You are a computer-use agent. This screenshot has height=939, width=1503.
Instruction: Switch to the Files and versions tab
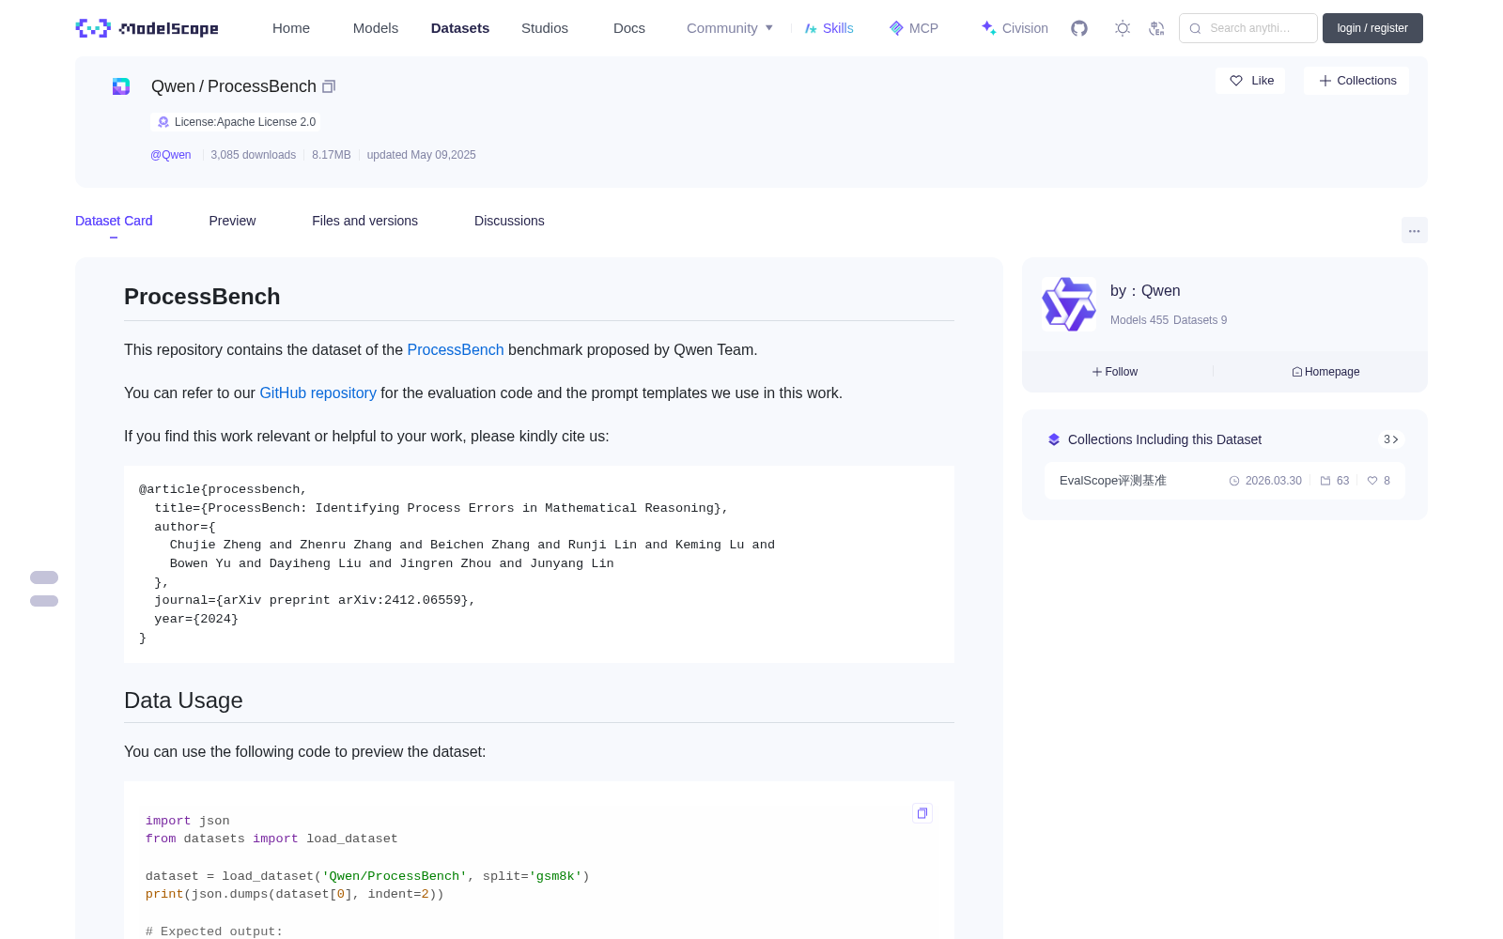click(364, 221)
